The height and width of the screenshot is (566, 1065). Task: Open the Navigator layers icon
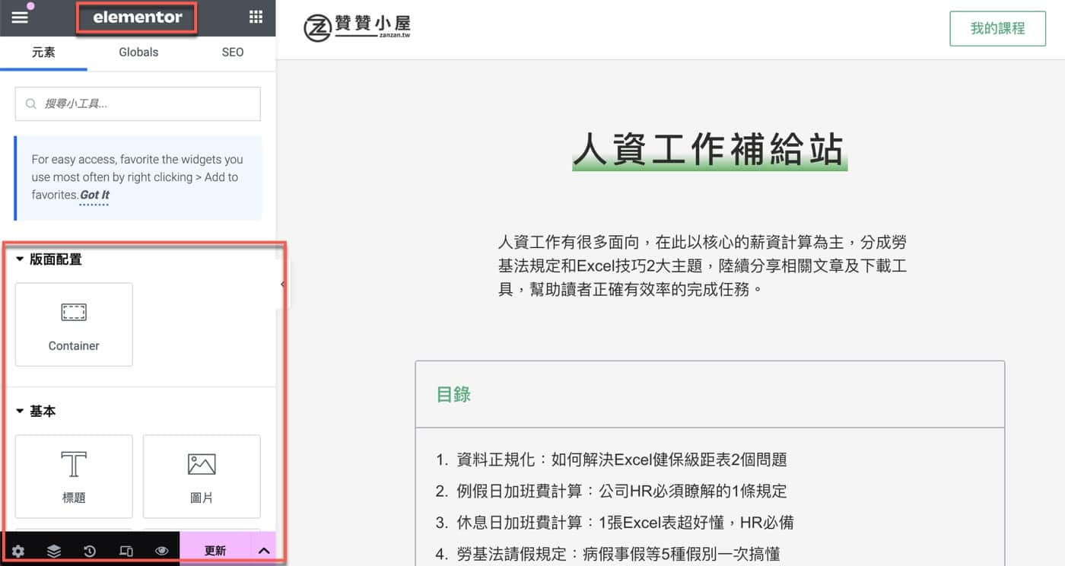coord(54,551)
